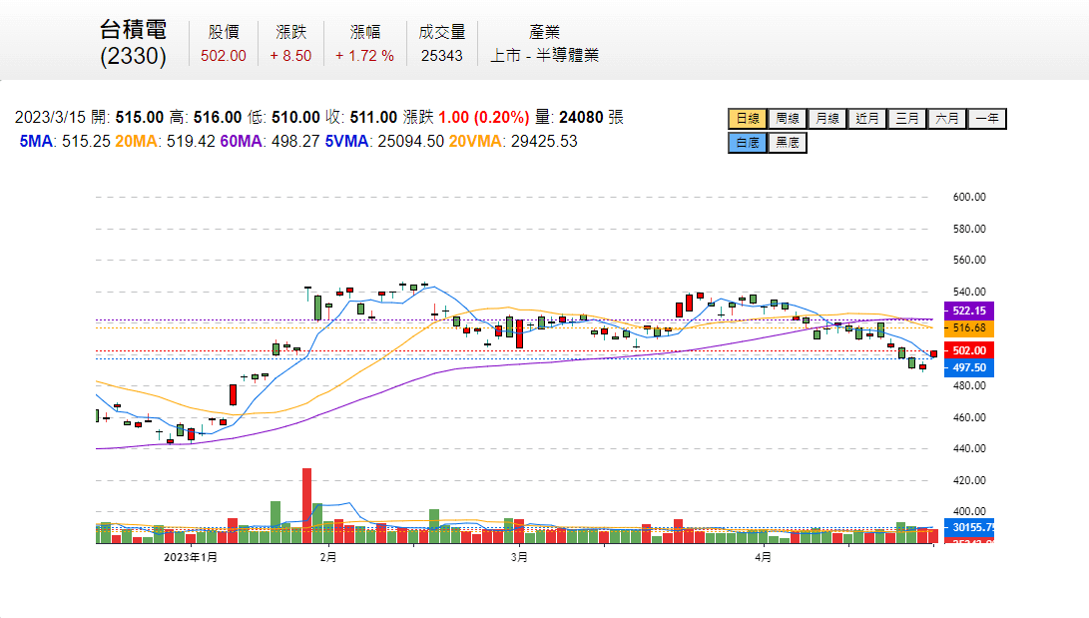Click the purple 522.15 price tag

[969, 311]
